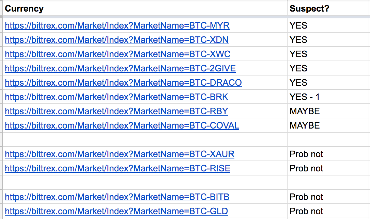370x219 pixels.
Task: Open the BTC-BITB market link
Action: (117, 197)
